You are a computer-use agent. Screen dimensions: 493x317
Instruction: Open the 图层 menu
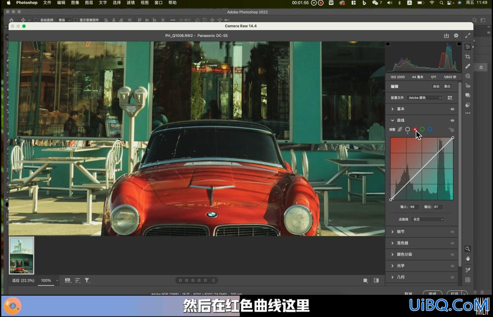[x=89, y=2]
